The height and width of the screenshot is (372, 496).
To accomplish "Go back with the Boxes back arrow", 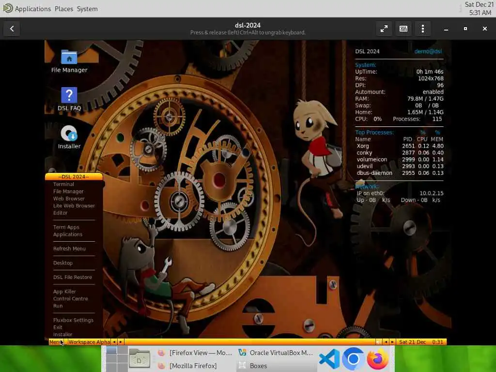I will point(12,29).
